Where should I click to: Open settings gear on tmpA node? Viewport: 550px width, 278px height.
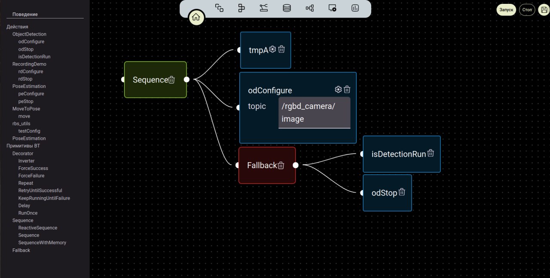click(x=272, y=49)
